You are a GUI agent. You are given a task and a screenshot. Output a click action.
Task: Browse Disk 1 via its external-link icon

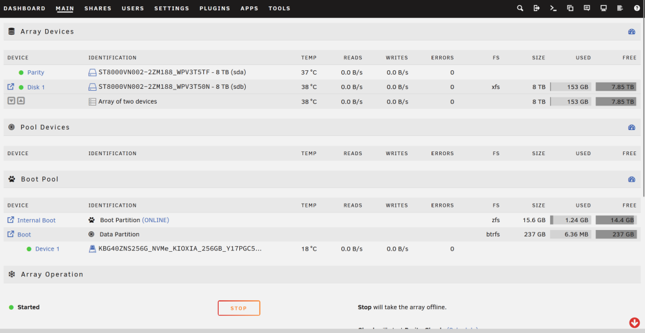click(x=11, y=87)
